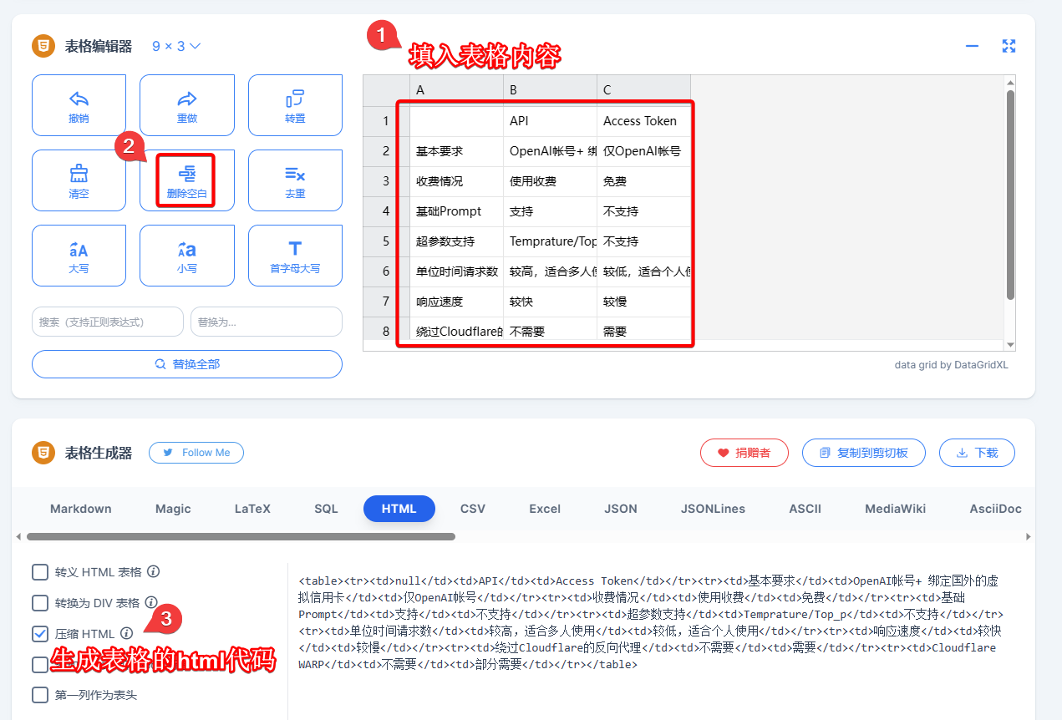
Task: Click the 首字母大写 (capitalize) button
Action: point(295,256)
